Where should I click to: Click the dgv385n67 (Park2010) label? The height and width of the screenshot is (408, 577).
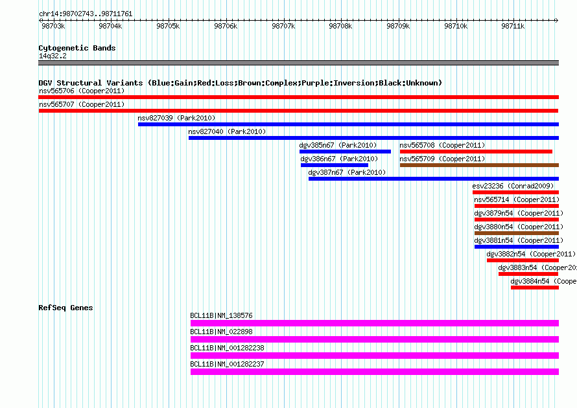(338, 145)
